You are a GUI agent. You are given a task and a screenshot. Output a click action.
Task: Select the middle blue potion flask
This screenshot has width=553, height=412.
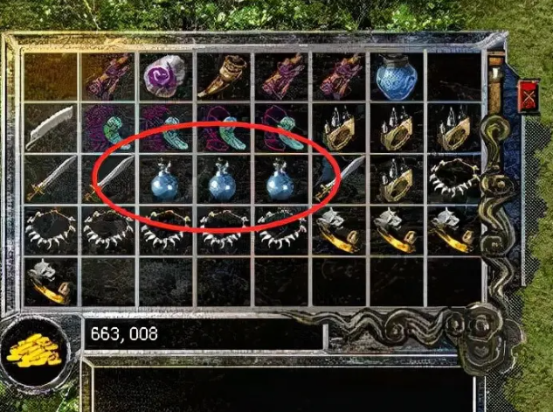[x=223, y=180]
